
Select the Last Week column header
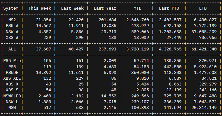(x=72, y=8)
